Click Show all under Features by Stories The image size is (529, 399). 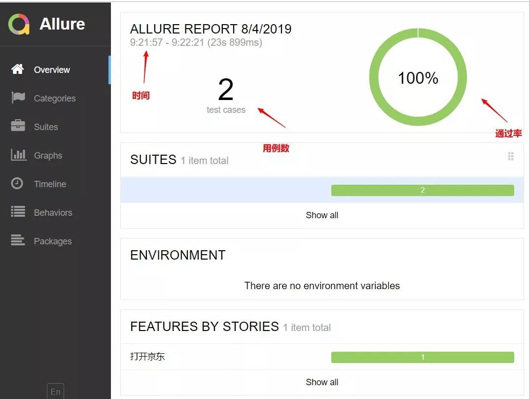click(x=322, y=382)
